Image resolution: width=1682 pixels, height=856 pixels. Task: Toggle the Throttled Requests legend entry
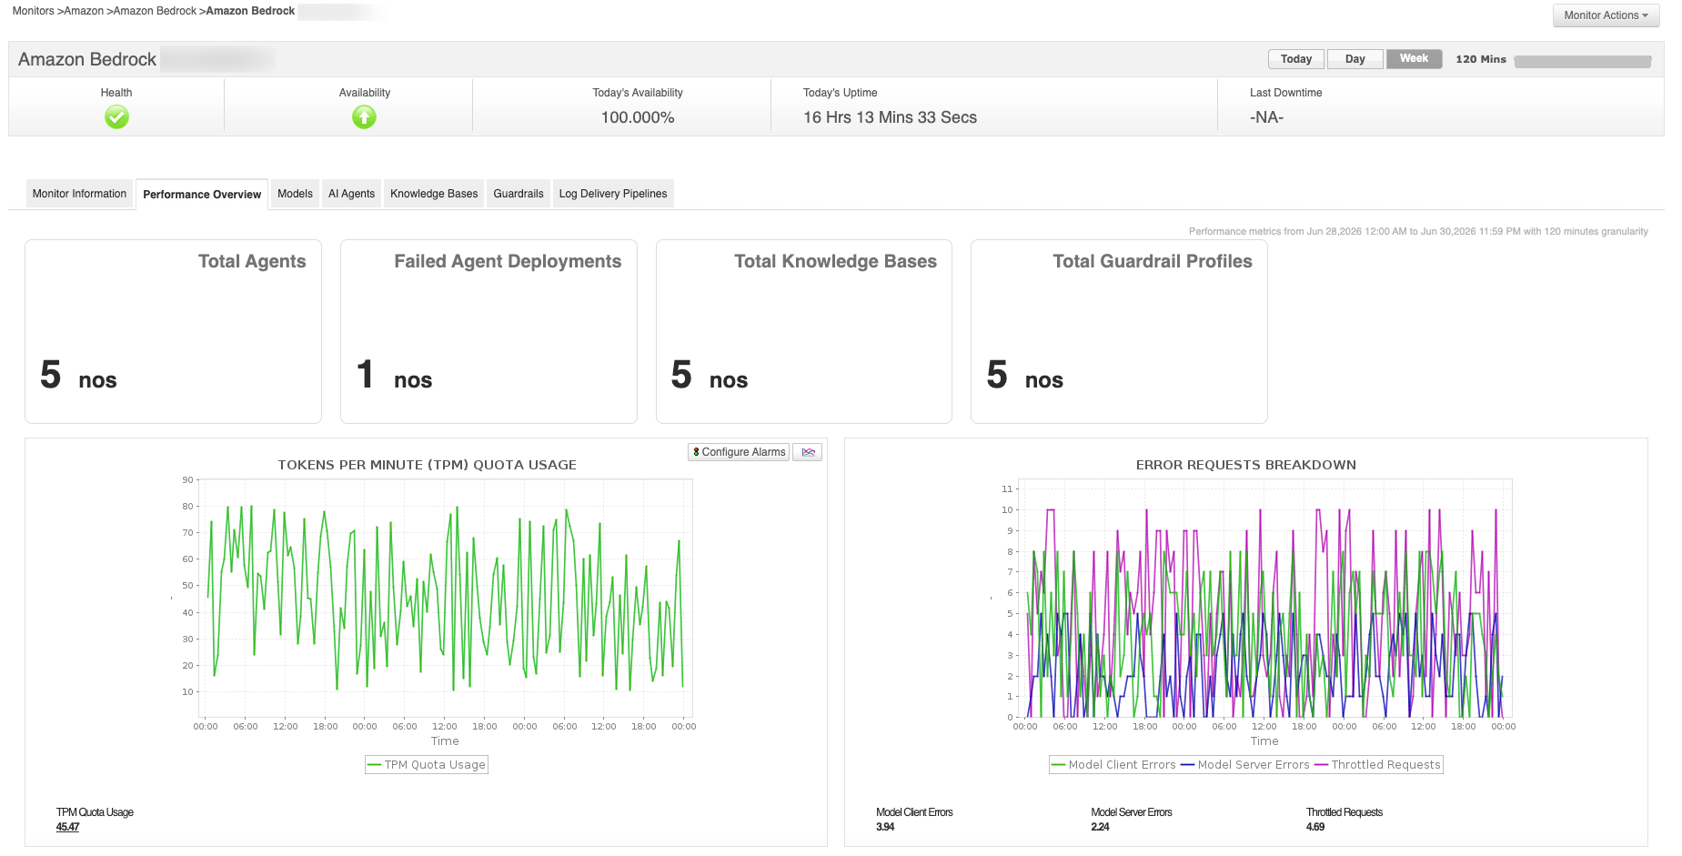[x=1377, y=765]
